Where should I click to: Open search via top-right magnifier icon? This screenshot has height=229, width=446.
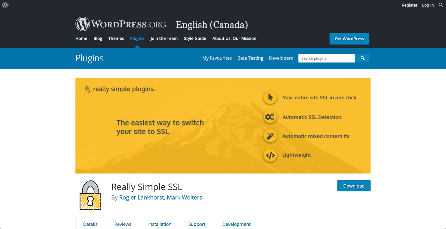[441, 5]
